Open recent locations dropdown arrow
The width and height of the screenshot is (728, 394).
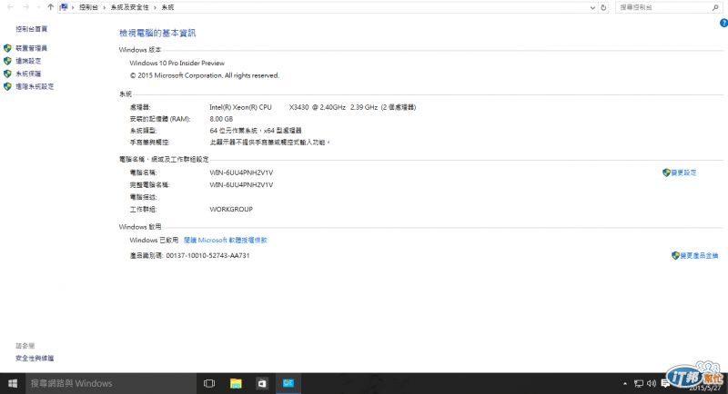tap(38, 7)
